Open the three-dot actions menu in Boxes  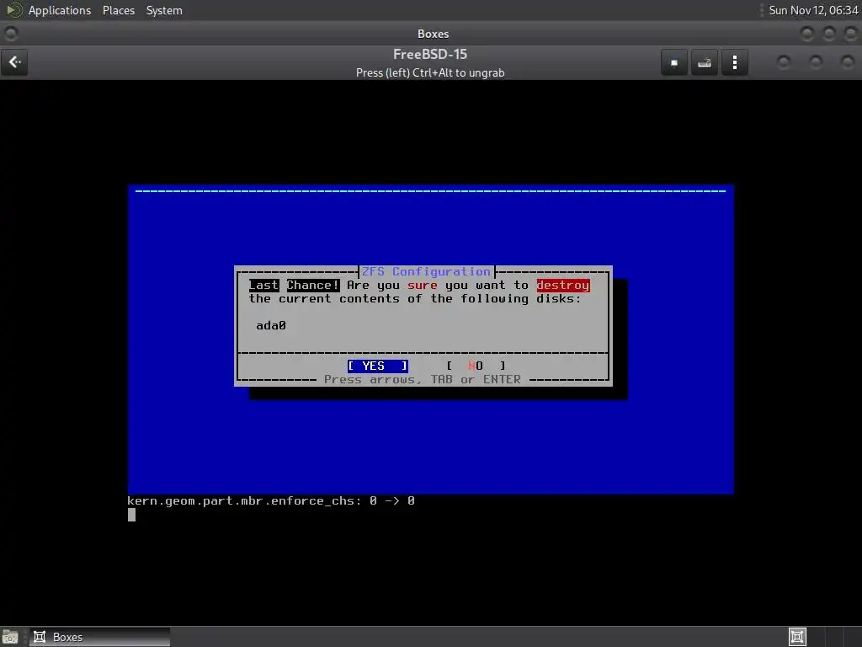point(734,62)
